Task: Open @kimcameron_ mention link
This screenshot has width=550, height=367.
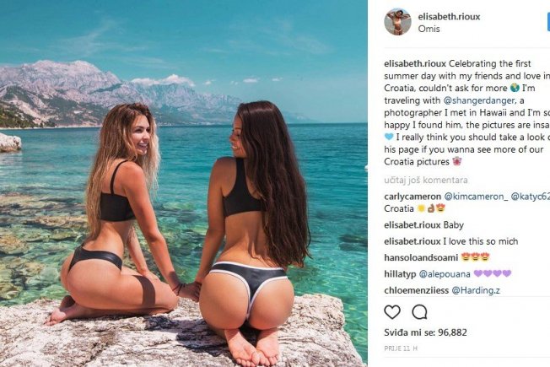Action: 476,197
